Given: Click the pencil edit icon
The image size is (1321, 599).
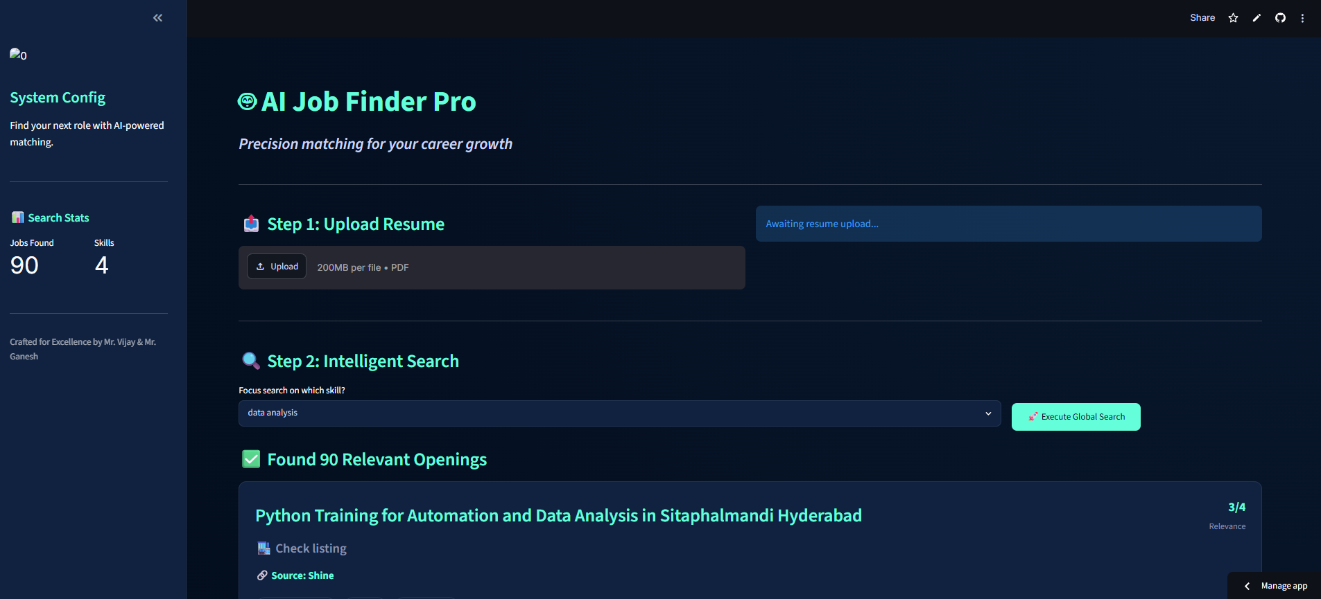Looking at the screenshot, I should click(x=1257, y=18).
